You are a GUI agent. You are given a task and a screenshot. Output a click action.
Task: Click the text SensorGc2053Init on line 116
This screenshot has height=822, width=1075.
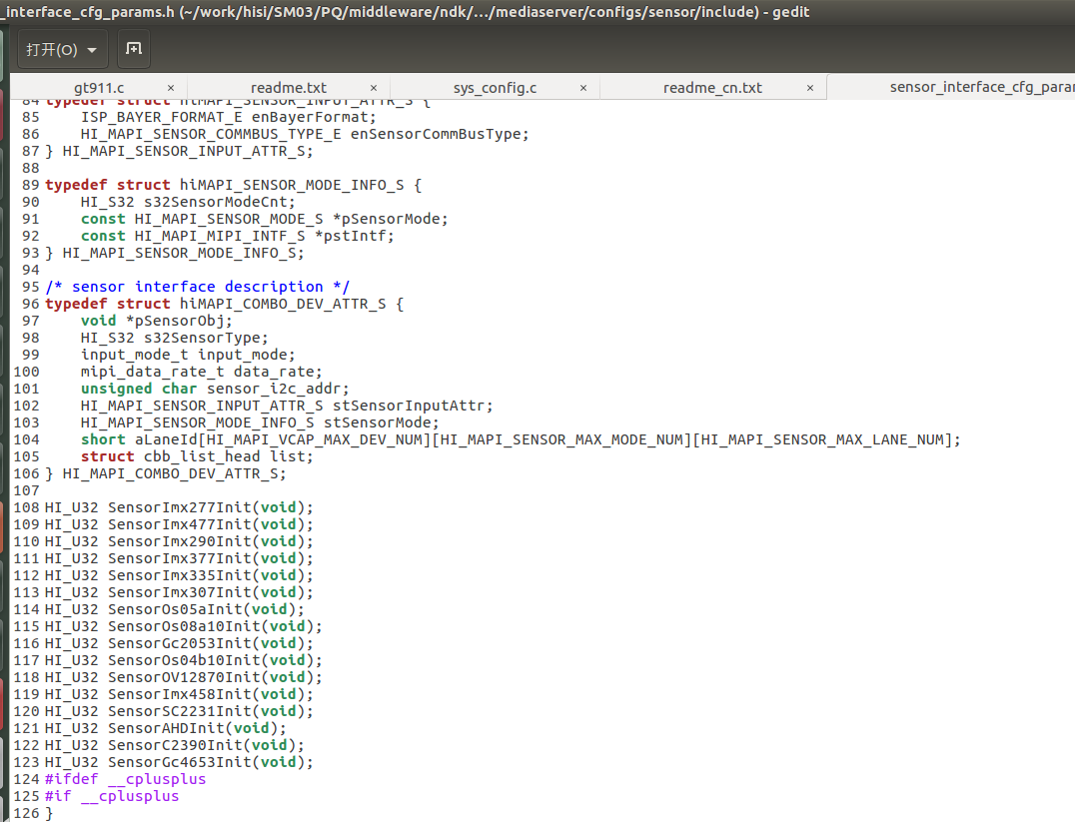[180, 643]
